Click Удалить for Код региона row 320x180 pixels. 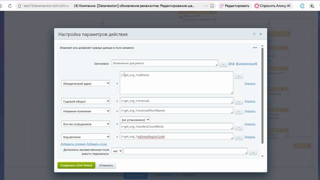click(x=250, y=137)
